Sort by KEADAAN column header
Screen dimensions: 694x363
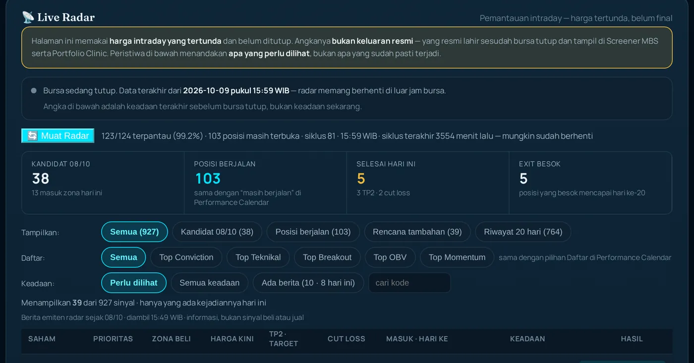coord(527,339)
